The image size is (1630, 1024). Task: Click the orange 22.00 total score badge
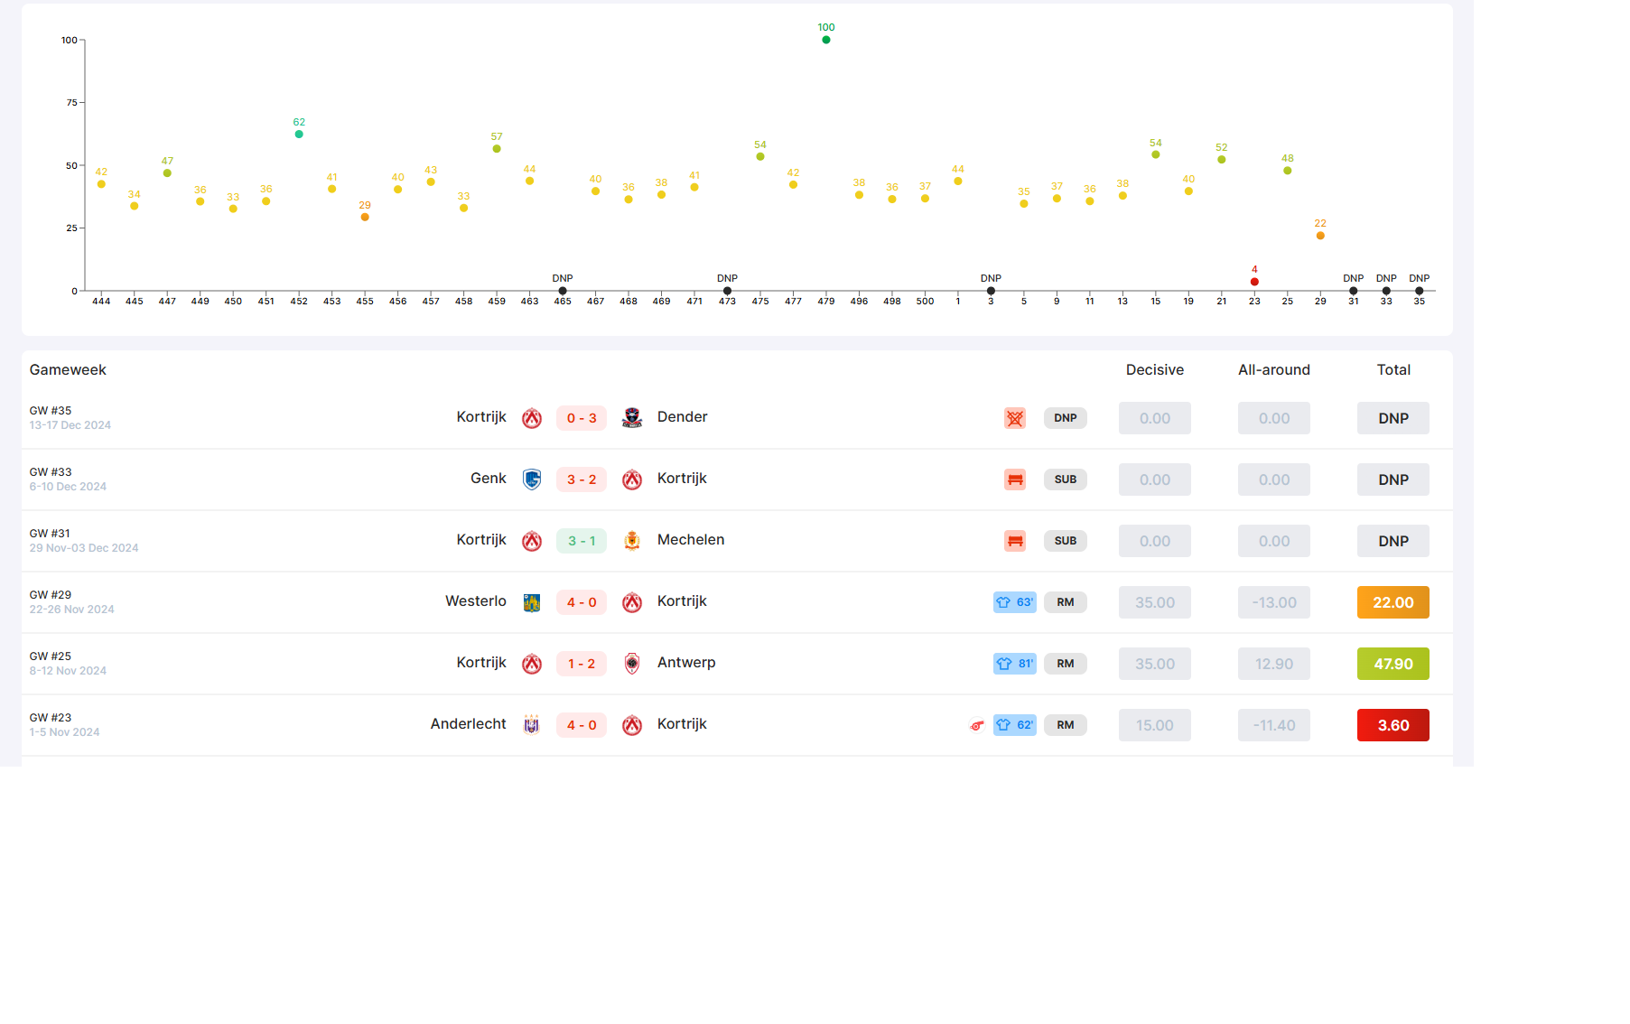tap(1392, 602)
